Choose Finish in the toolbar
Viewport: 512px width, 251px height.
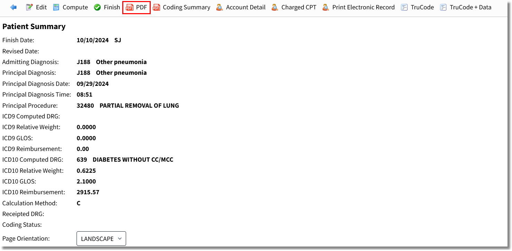pos(112,7)
